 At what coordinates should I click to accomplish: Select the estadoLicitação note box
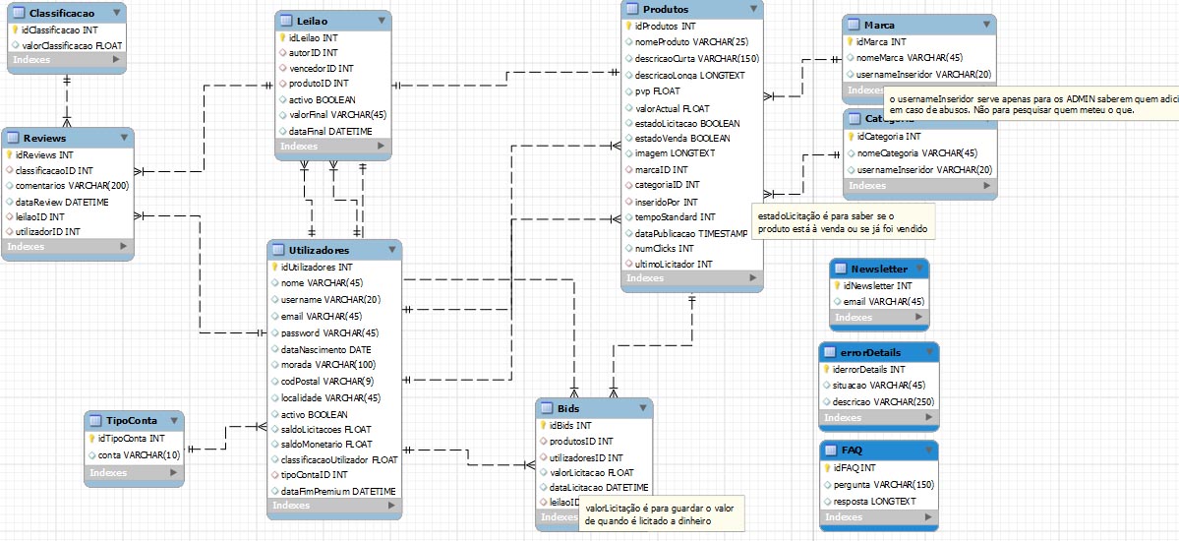coord(842,221)
